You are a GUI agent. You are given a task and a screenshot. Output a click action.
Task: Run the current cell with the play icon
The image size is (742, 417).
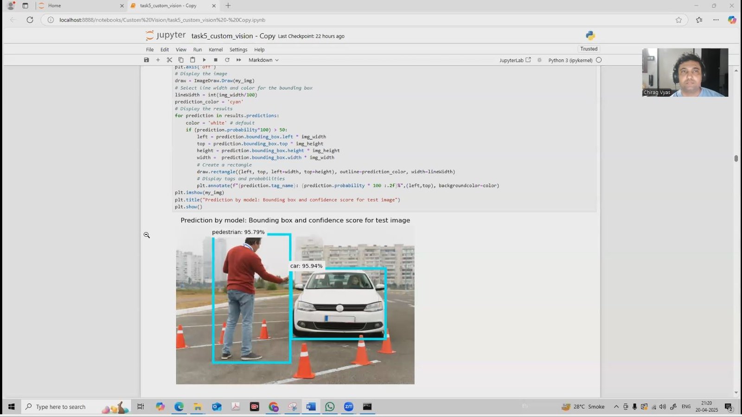pyautogui.click(x=204, y=60)
